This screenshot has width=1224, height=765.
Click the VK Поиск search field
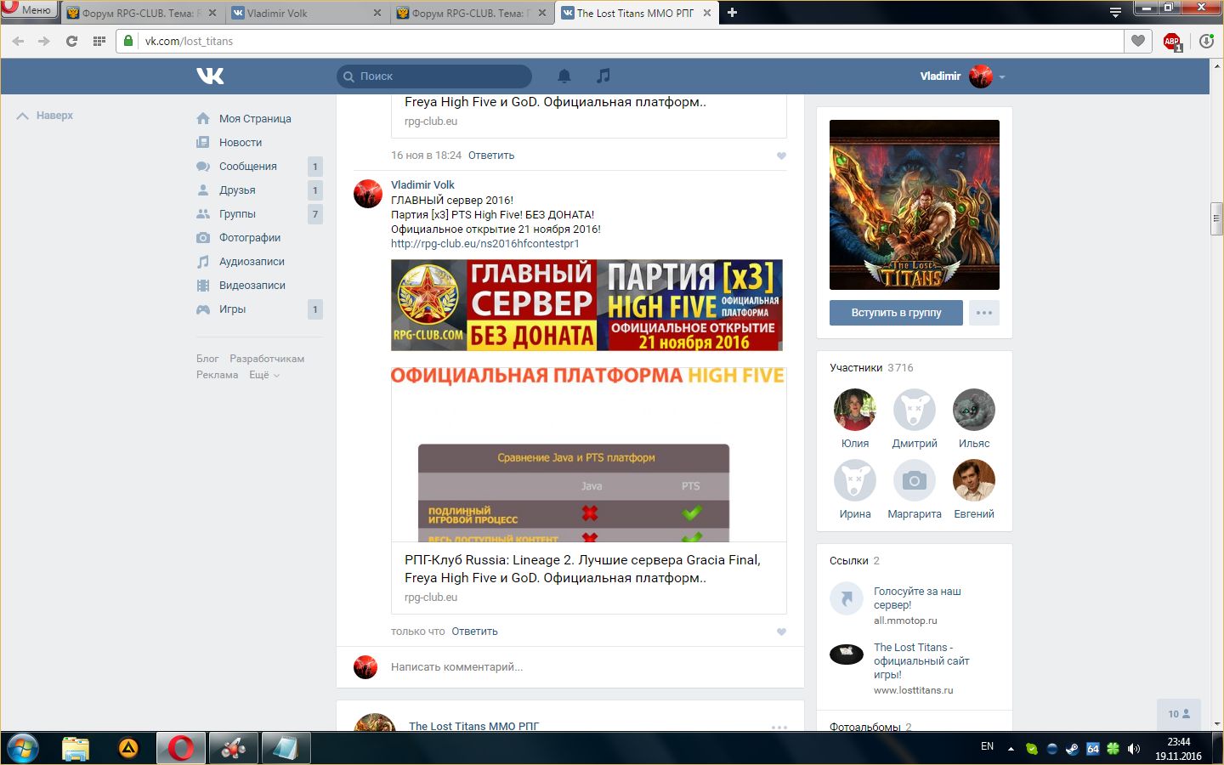pos(434,76)
